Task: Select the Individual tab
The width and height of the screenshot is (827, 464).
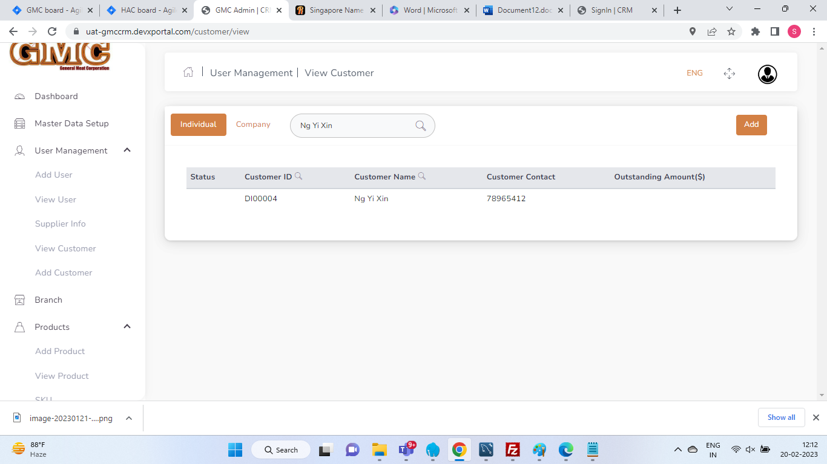Action: (198, 124)
